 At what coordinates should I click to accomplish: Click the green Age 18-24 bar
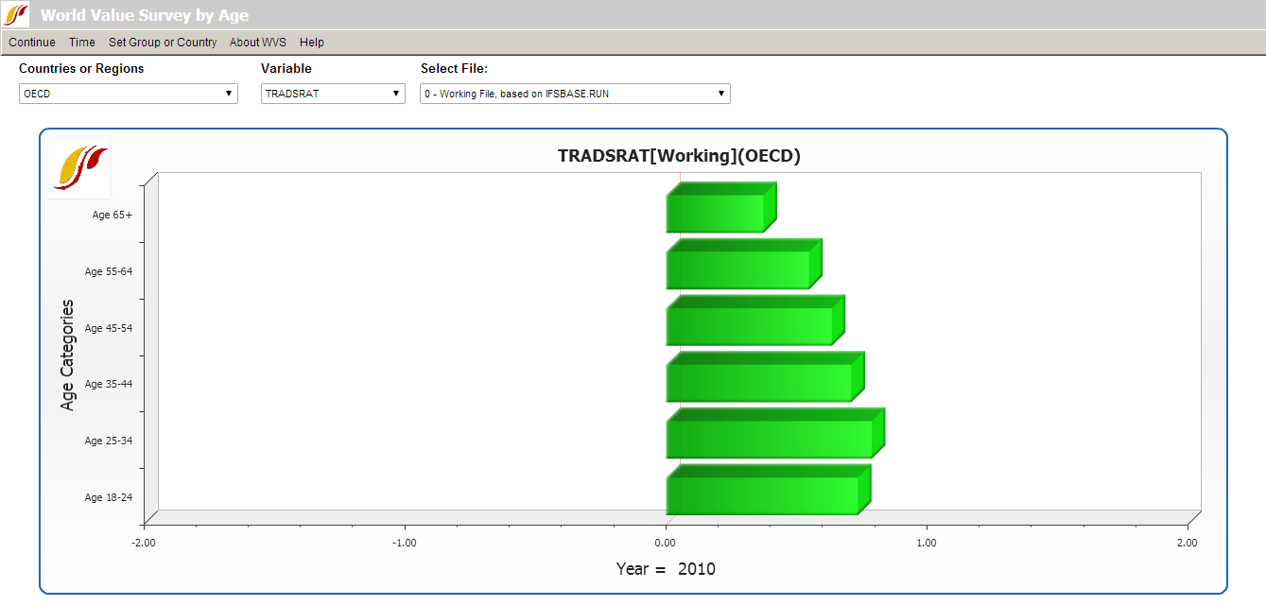pyautogui.click(x=763, y=495)
